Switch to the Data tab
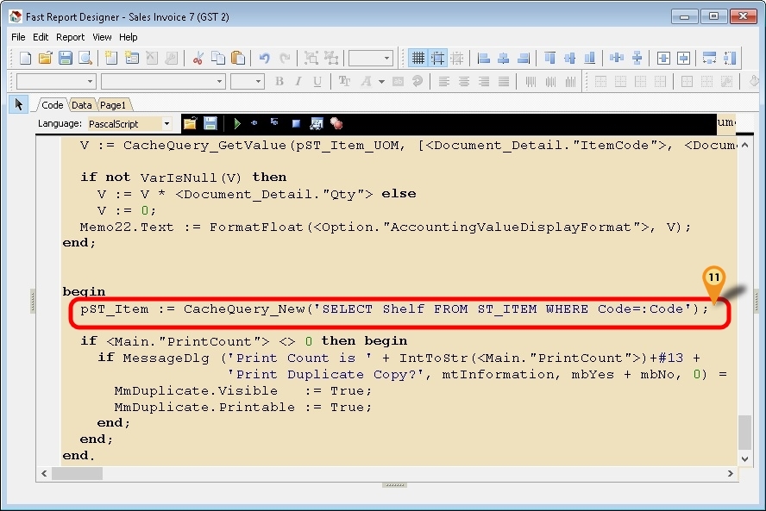Screen dimensions: 766x511 [x=81, y=104]
